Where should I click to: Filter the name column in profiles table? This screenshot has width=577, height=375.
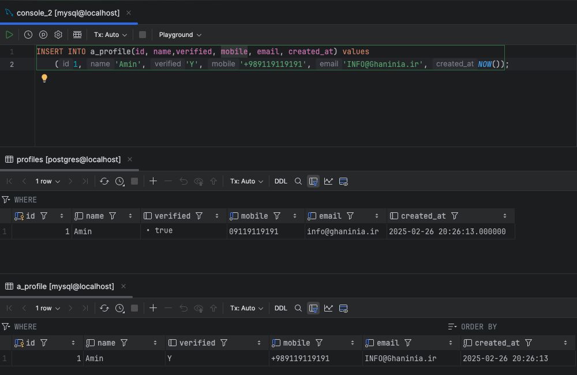coord(113,216)
